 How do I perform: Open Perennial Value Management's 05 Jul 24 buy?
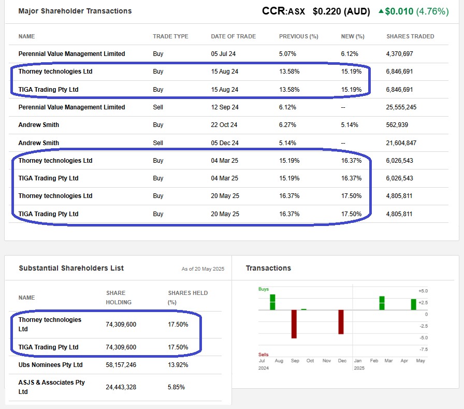coord(71,54)
